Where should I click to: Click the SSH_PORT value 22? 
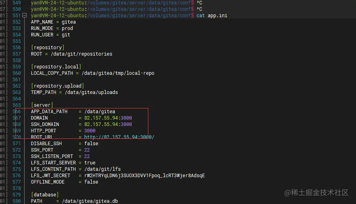click(x=87, y=150)
